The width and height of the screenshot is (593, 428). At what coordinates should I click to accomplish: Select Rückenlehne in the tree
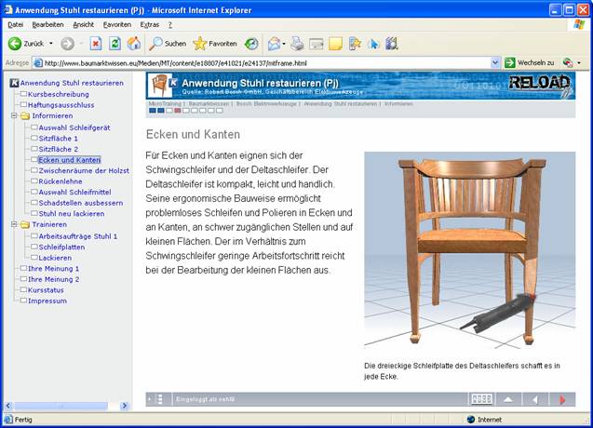[x=61, y=181]
